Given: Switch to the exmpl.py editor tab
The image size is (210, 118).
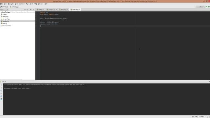Looking at the screenshot, I should click(x=64, y=10).
